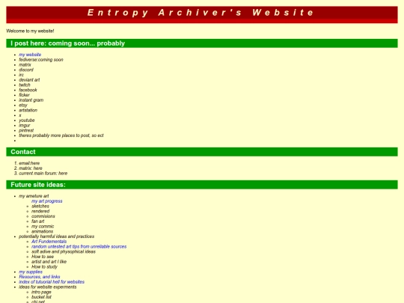Click the 'deviant art' list item

[29, 80]
